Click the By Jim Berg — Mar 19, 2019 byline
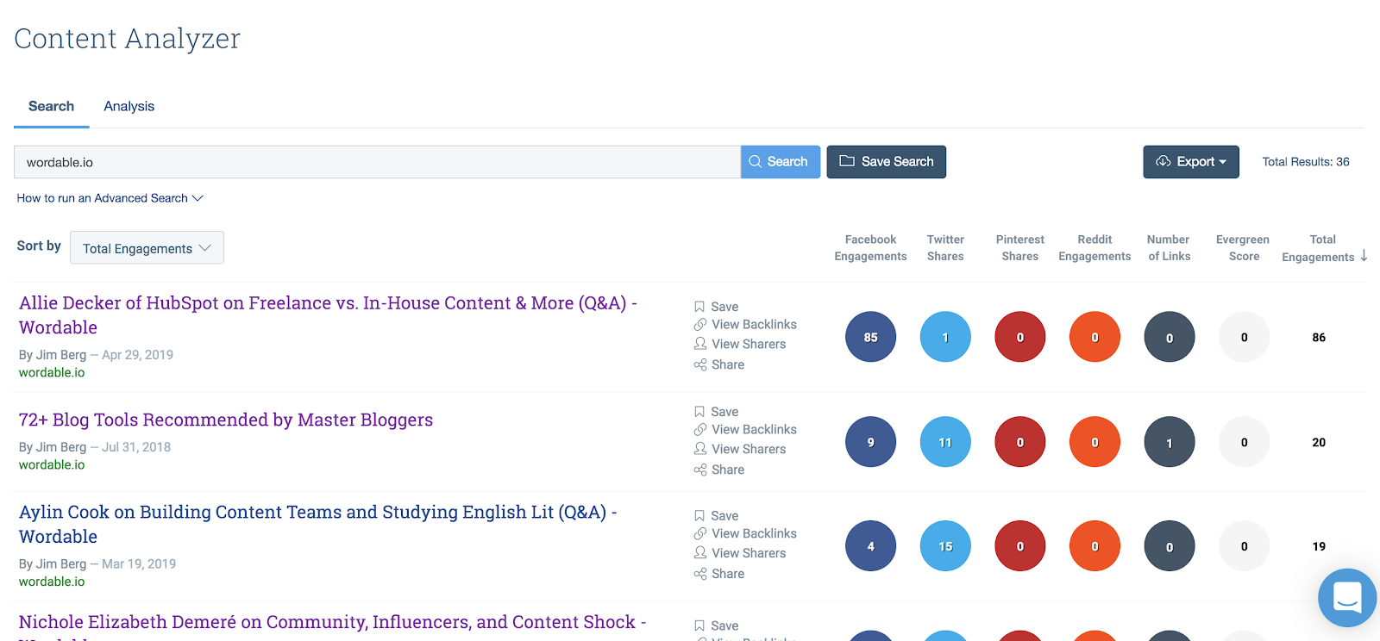The height and width of the screenshot is (641, 1380). click(97, 564)
